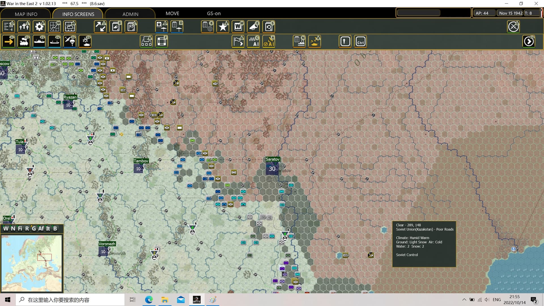544x306 pixels.
Task: Toggle the It theater filter button
Action: pos(48,228)
